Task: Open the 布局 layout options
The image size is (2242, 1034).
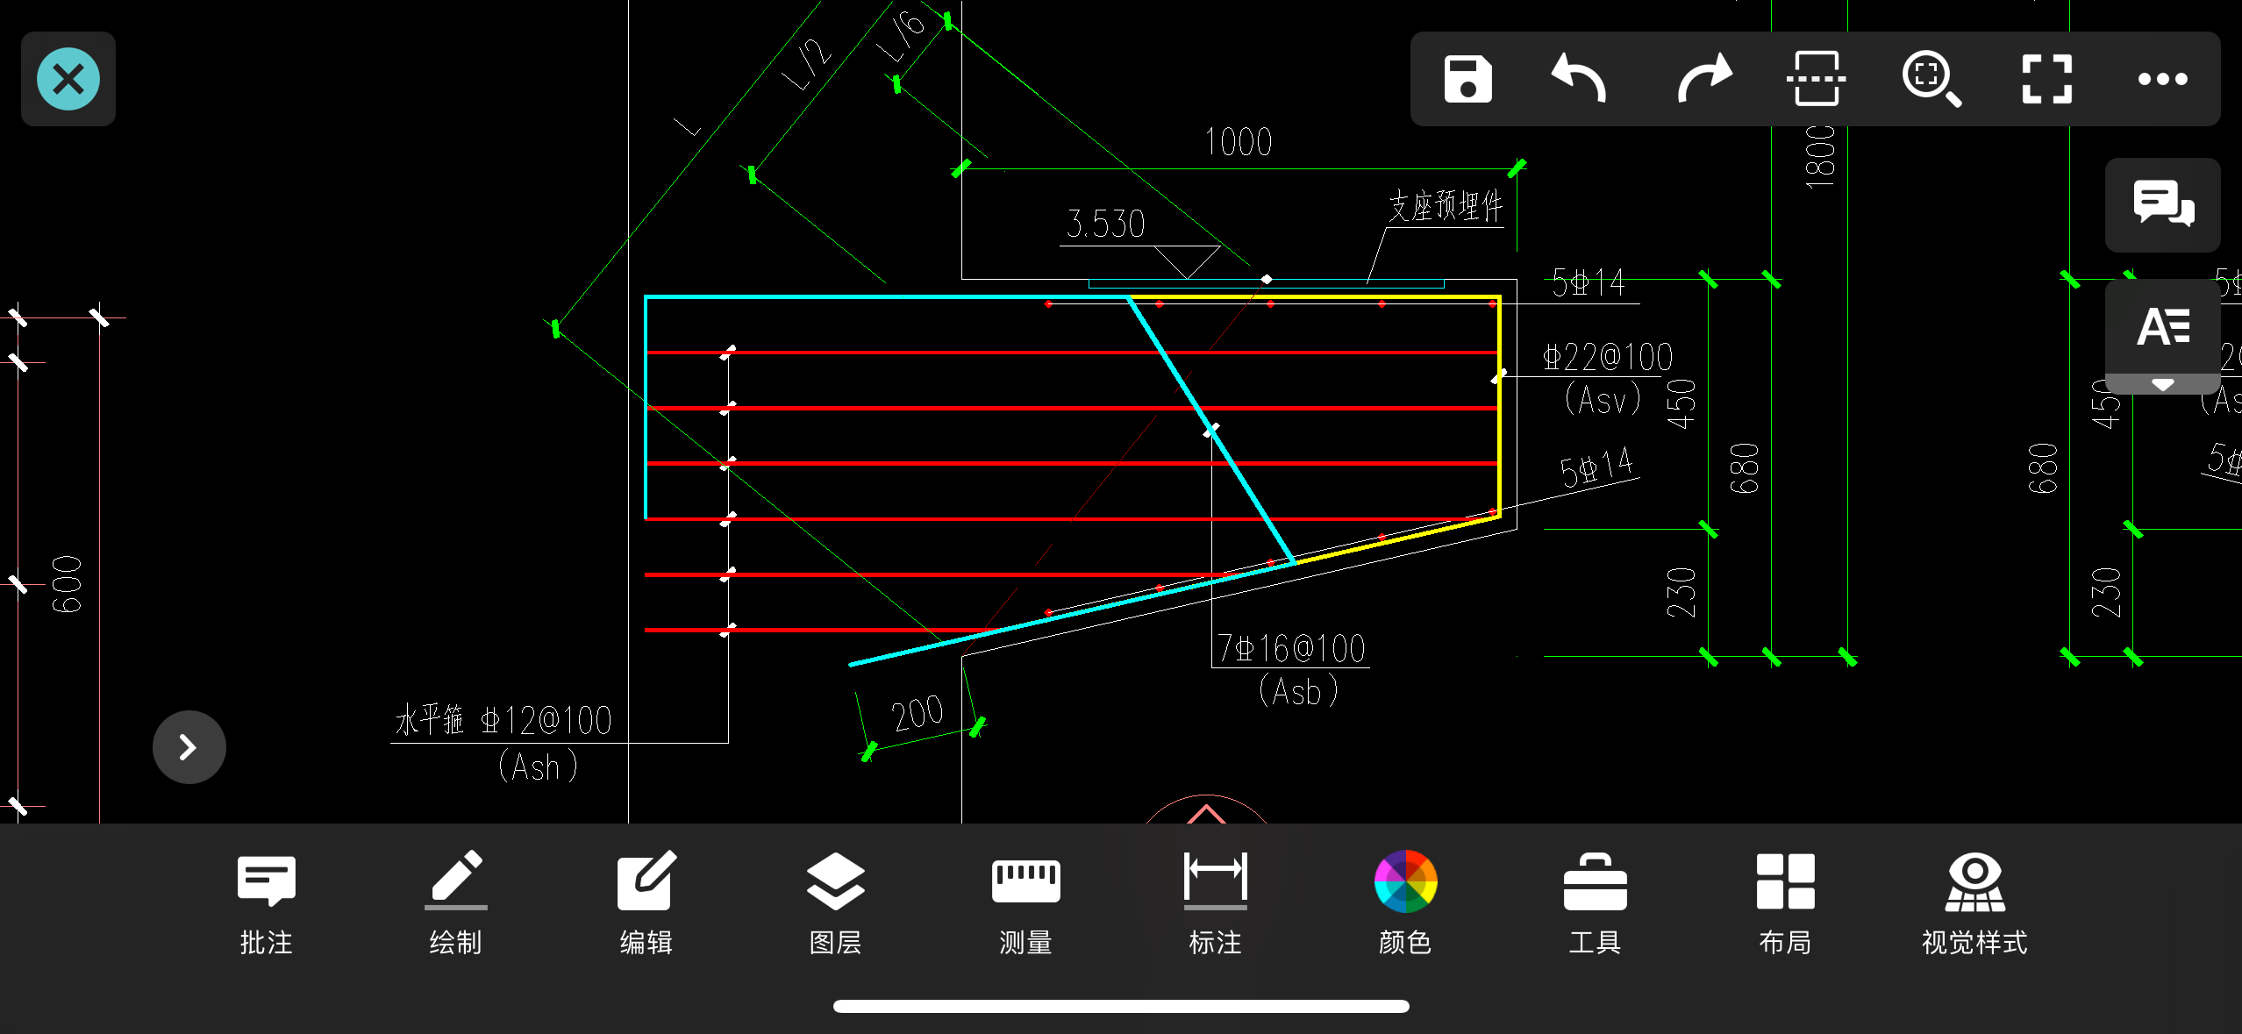Action: (x=1785, y=903)
